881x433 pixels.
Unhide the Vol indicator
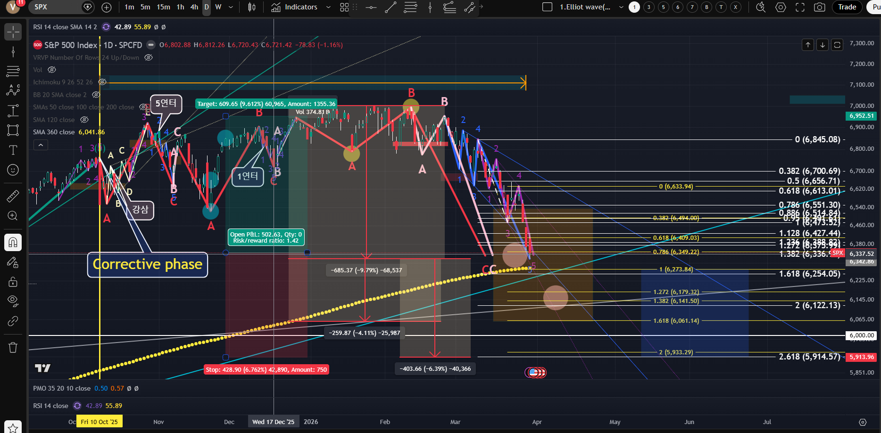(x=52, y=70)
